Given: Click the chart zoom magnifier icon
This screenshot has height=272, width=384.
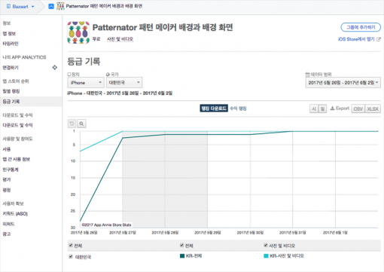Looking at the screenshot, I should (x=81, y=124).
